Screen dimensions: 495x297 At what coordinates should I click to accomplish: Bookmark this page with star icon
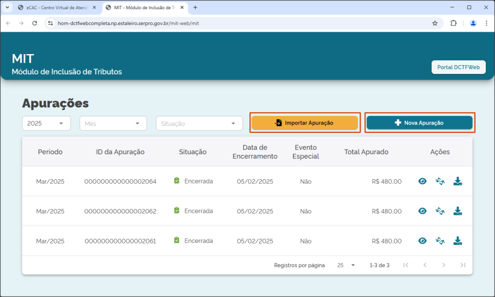pos(435,23)
